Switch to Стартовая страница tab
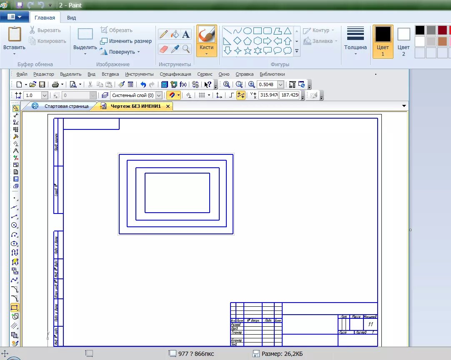 (x=66, y=106)
